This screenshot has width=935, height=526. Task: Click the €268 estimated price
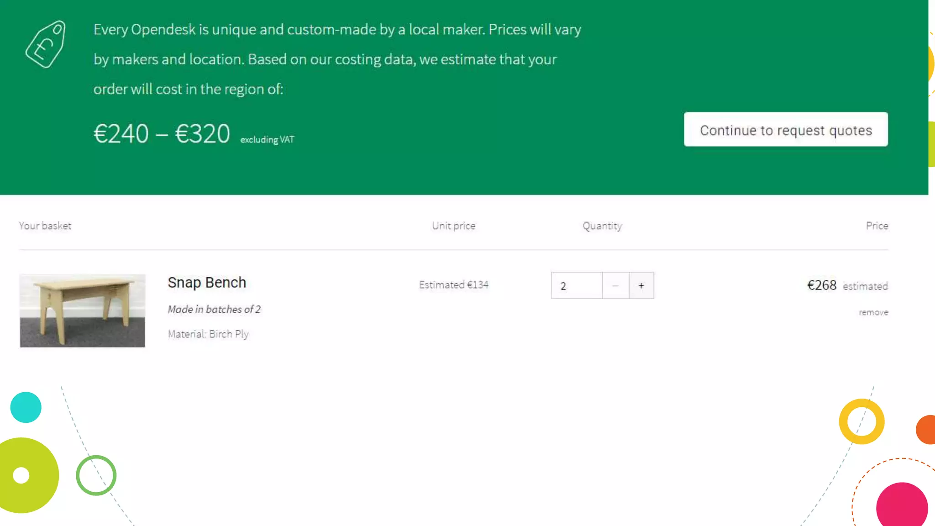(821, 285)
